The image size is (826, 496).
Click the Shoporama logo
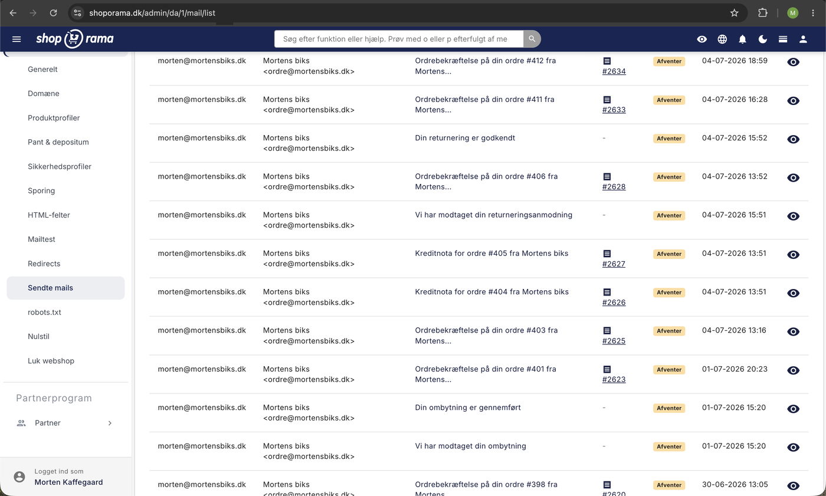click(x=75, y=39)
